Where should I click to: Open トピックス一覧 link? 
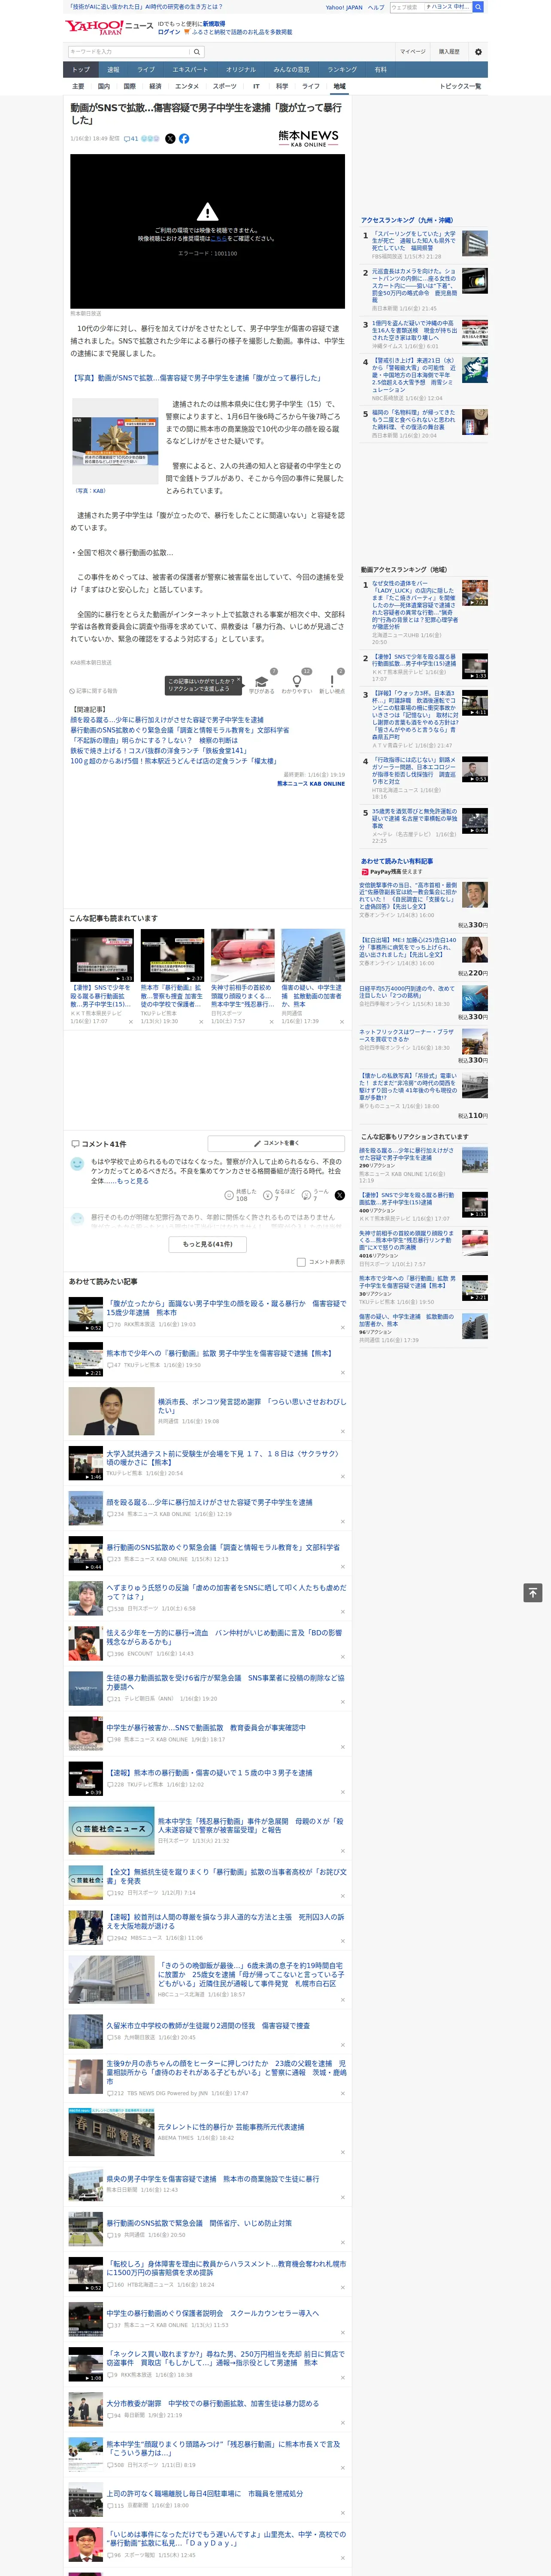click(460, 86)
